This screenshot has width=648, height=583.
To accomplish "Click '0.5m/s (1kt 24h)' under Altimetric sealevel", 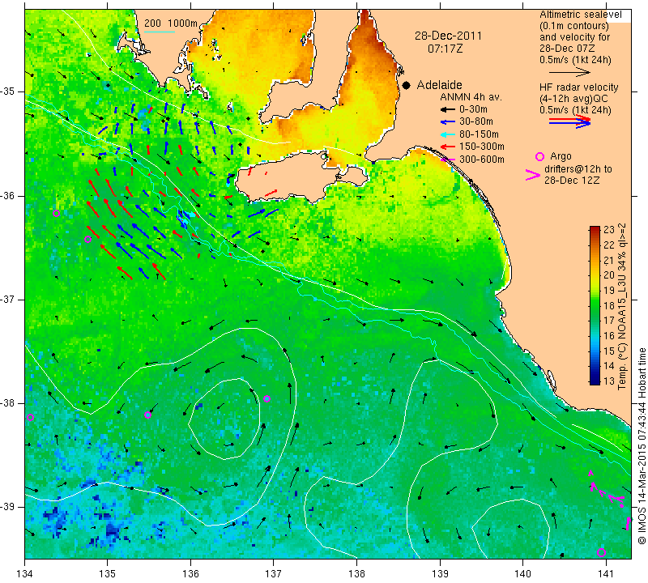I will (575, 60).
